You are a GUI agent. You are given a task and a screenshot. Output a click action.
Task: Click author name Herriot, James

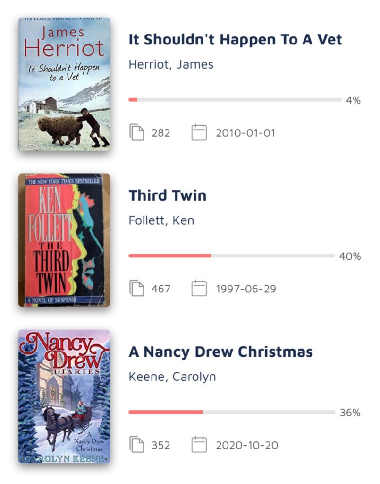coord(171,64)
